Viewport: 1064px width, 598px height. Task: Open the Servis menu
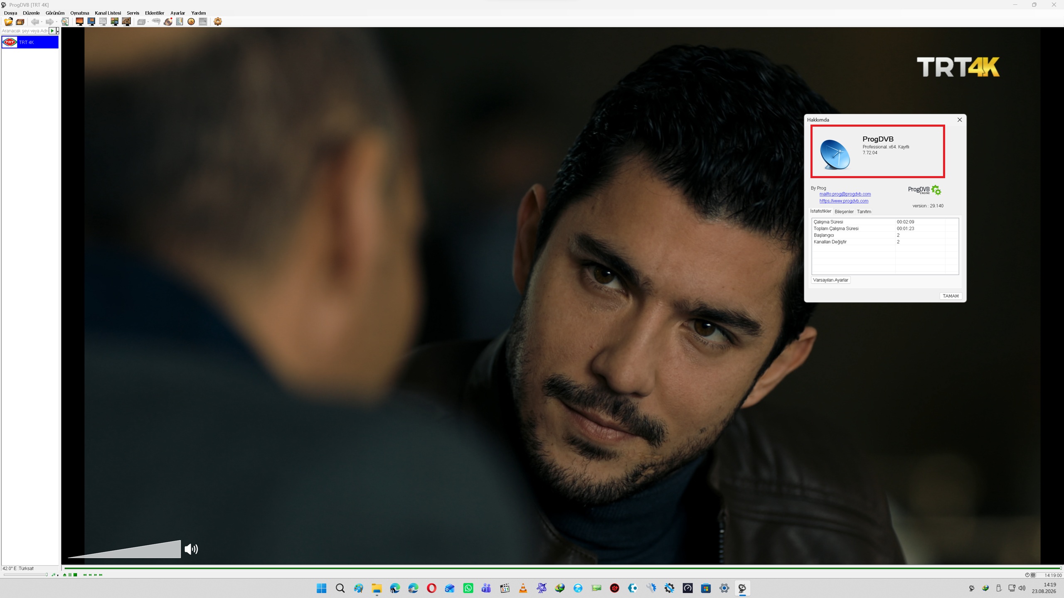click(x=133, y=13)
